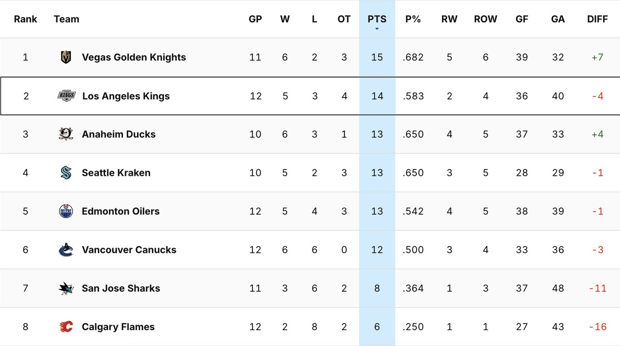Click the Calgary Flames flaming C logo
The image size is (620, 346).
pyautogui.click(x=66, y=327)
